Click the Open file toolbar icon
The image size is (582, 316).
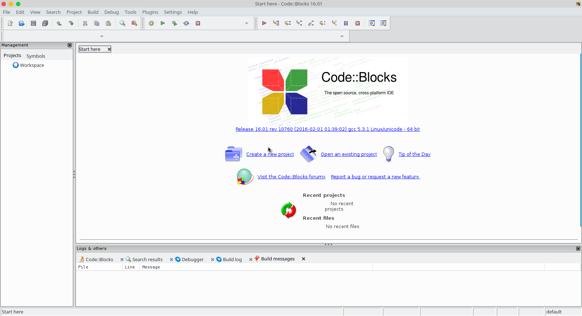point(22,23)
